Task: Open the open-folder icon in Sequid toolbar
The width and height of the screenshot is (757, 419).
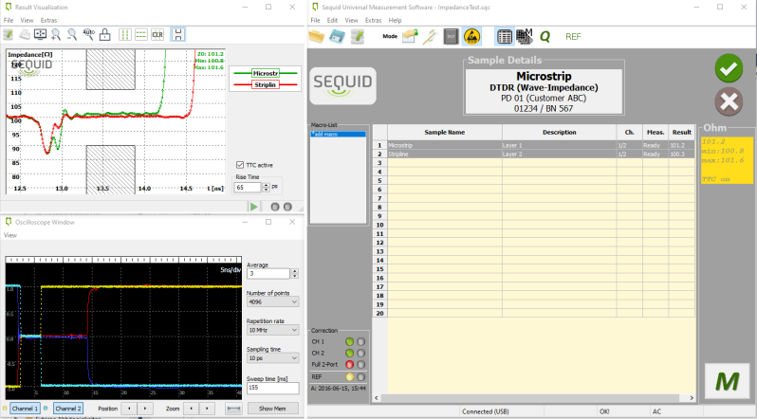Action: pyautogui.click(x=317, y=37)
